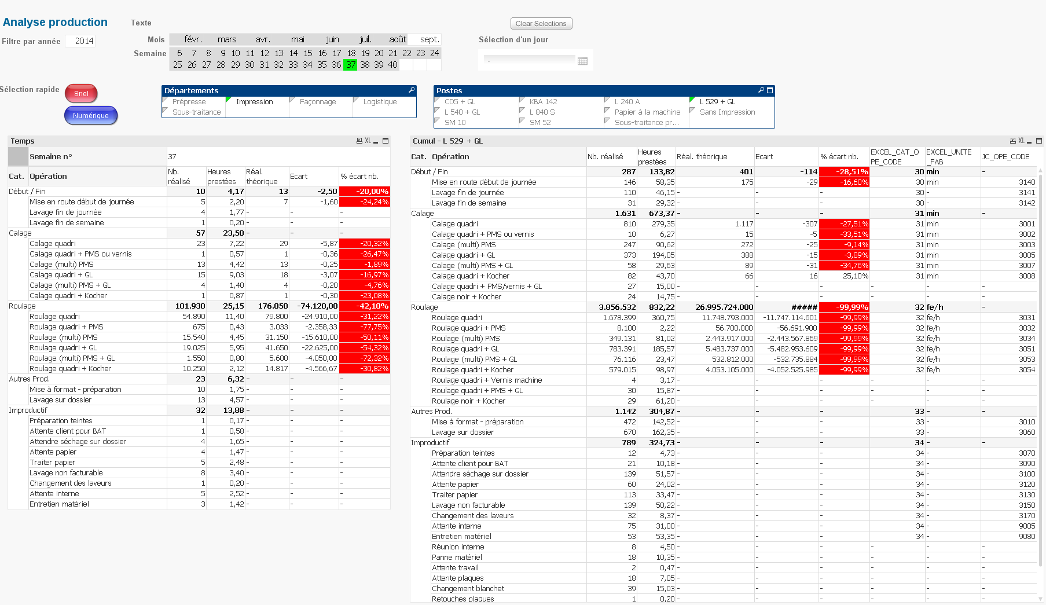The width and height of the screenshot is (1046, 605).
Task: Open search in Départements list box
Action: tap(412, 90)
